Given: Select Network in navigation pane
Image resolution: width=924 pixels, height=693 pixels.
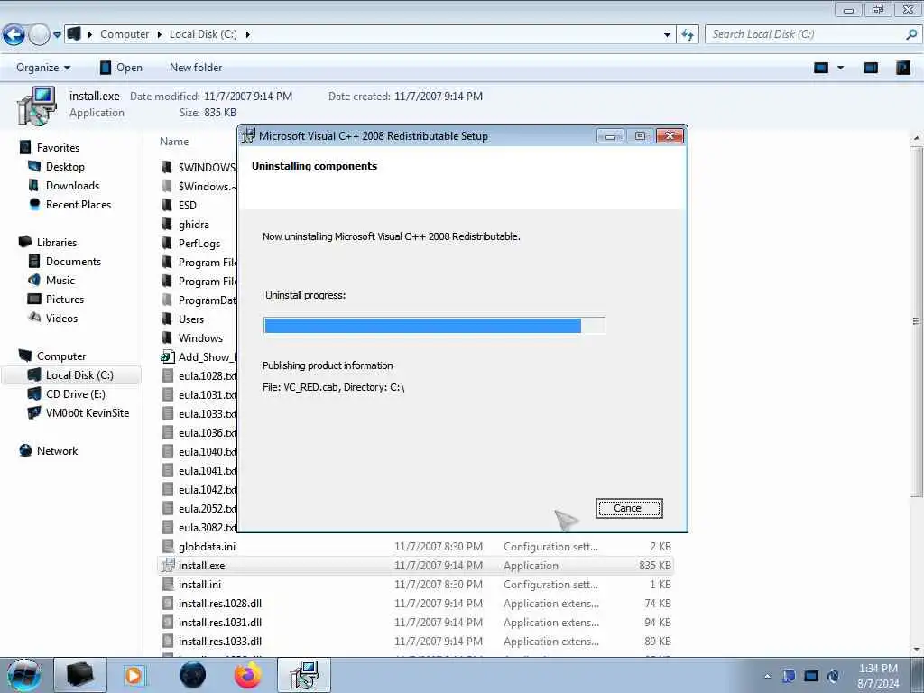Looking at the screenshot, I should [x=57, y=451].
